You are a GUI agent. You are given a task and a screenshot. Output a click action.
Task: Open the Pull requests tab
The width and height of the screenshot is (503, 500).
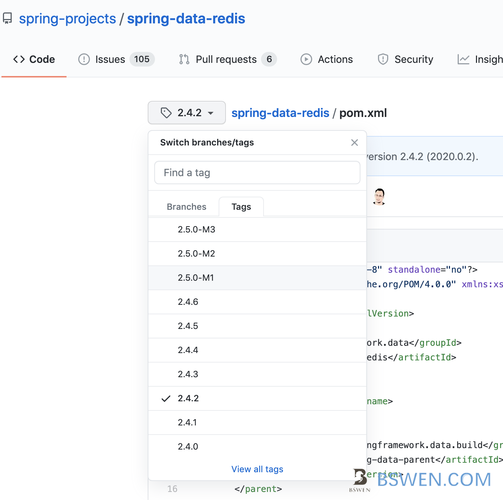(x=228, y=59)
